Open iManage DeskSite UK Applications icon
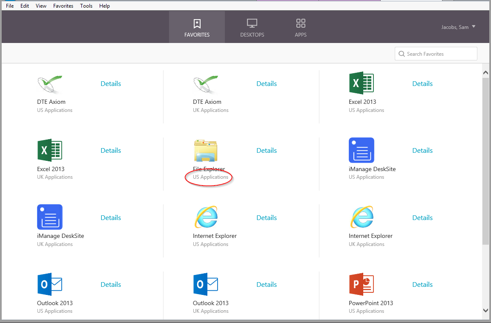491x323 pixels. click(x=50, y=217)
